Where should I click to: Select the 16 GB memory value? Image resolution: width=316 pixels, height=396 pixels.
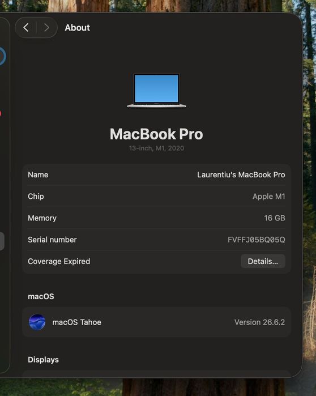[275, 218]
